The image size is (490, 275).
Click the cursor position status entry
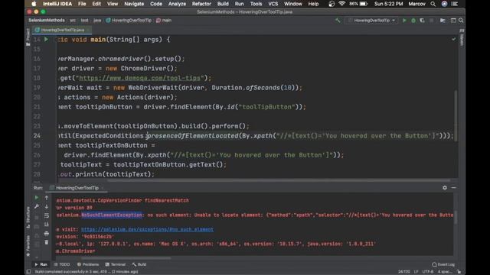point(404,272)
